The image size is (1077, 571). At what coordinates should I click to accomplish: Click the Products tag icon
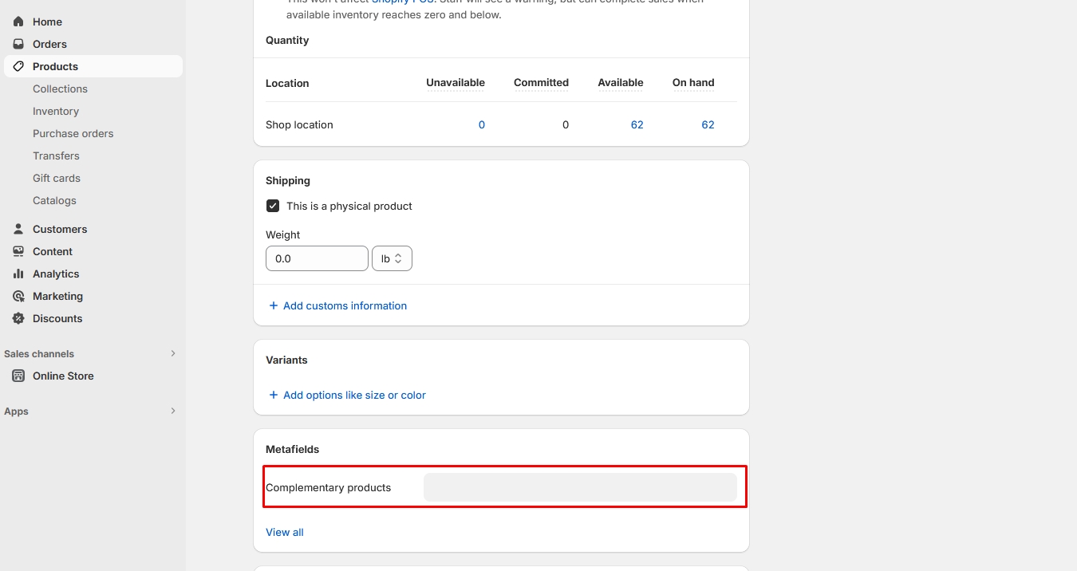(x=18, y=66)
